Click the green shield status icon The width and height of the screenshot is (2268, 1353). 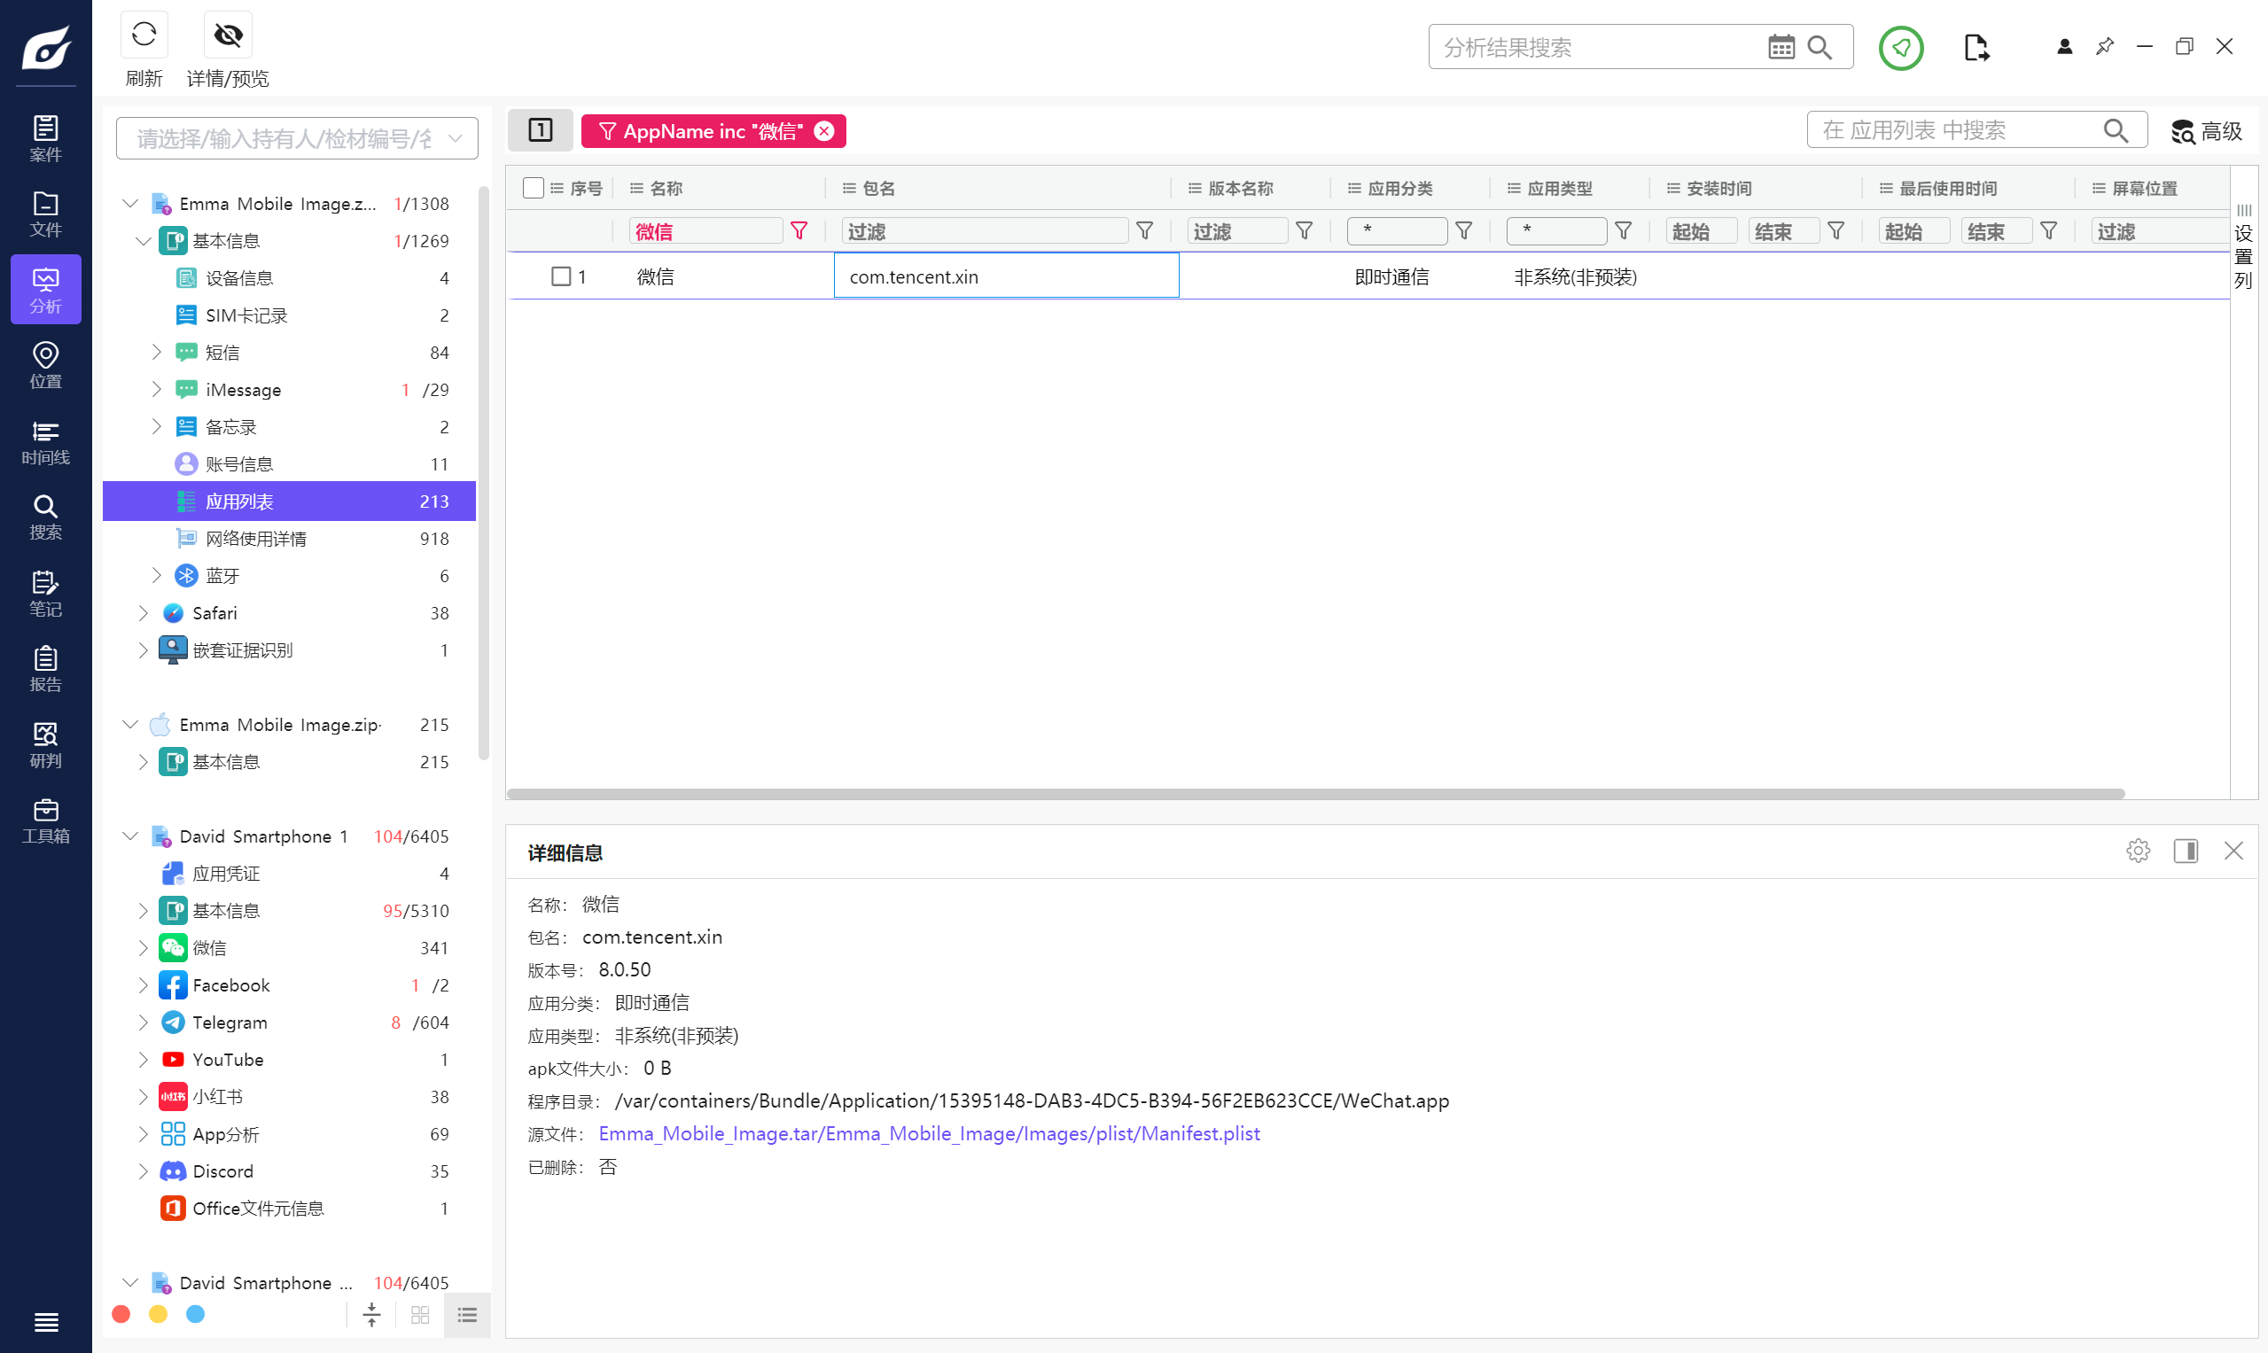point(1900,48)
